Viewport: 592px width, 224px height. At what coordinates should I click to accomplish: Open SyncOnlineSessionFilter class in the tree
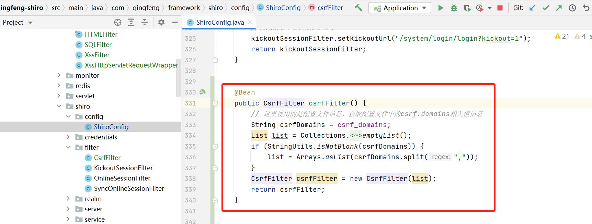click(x=129, y=188)
